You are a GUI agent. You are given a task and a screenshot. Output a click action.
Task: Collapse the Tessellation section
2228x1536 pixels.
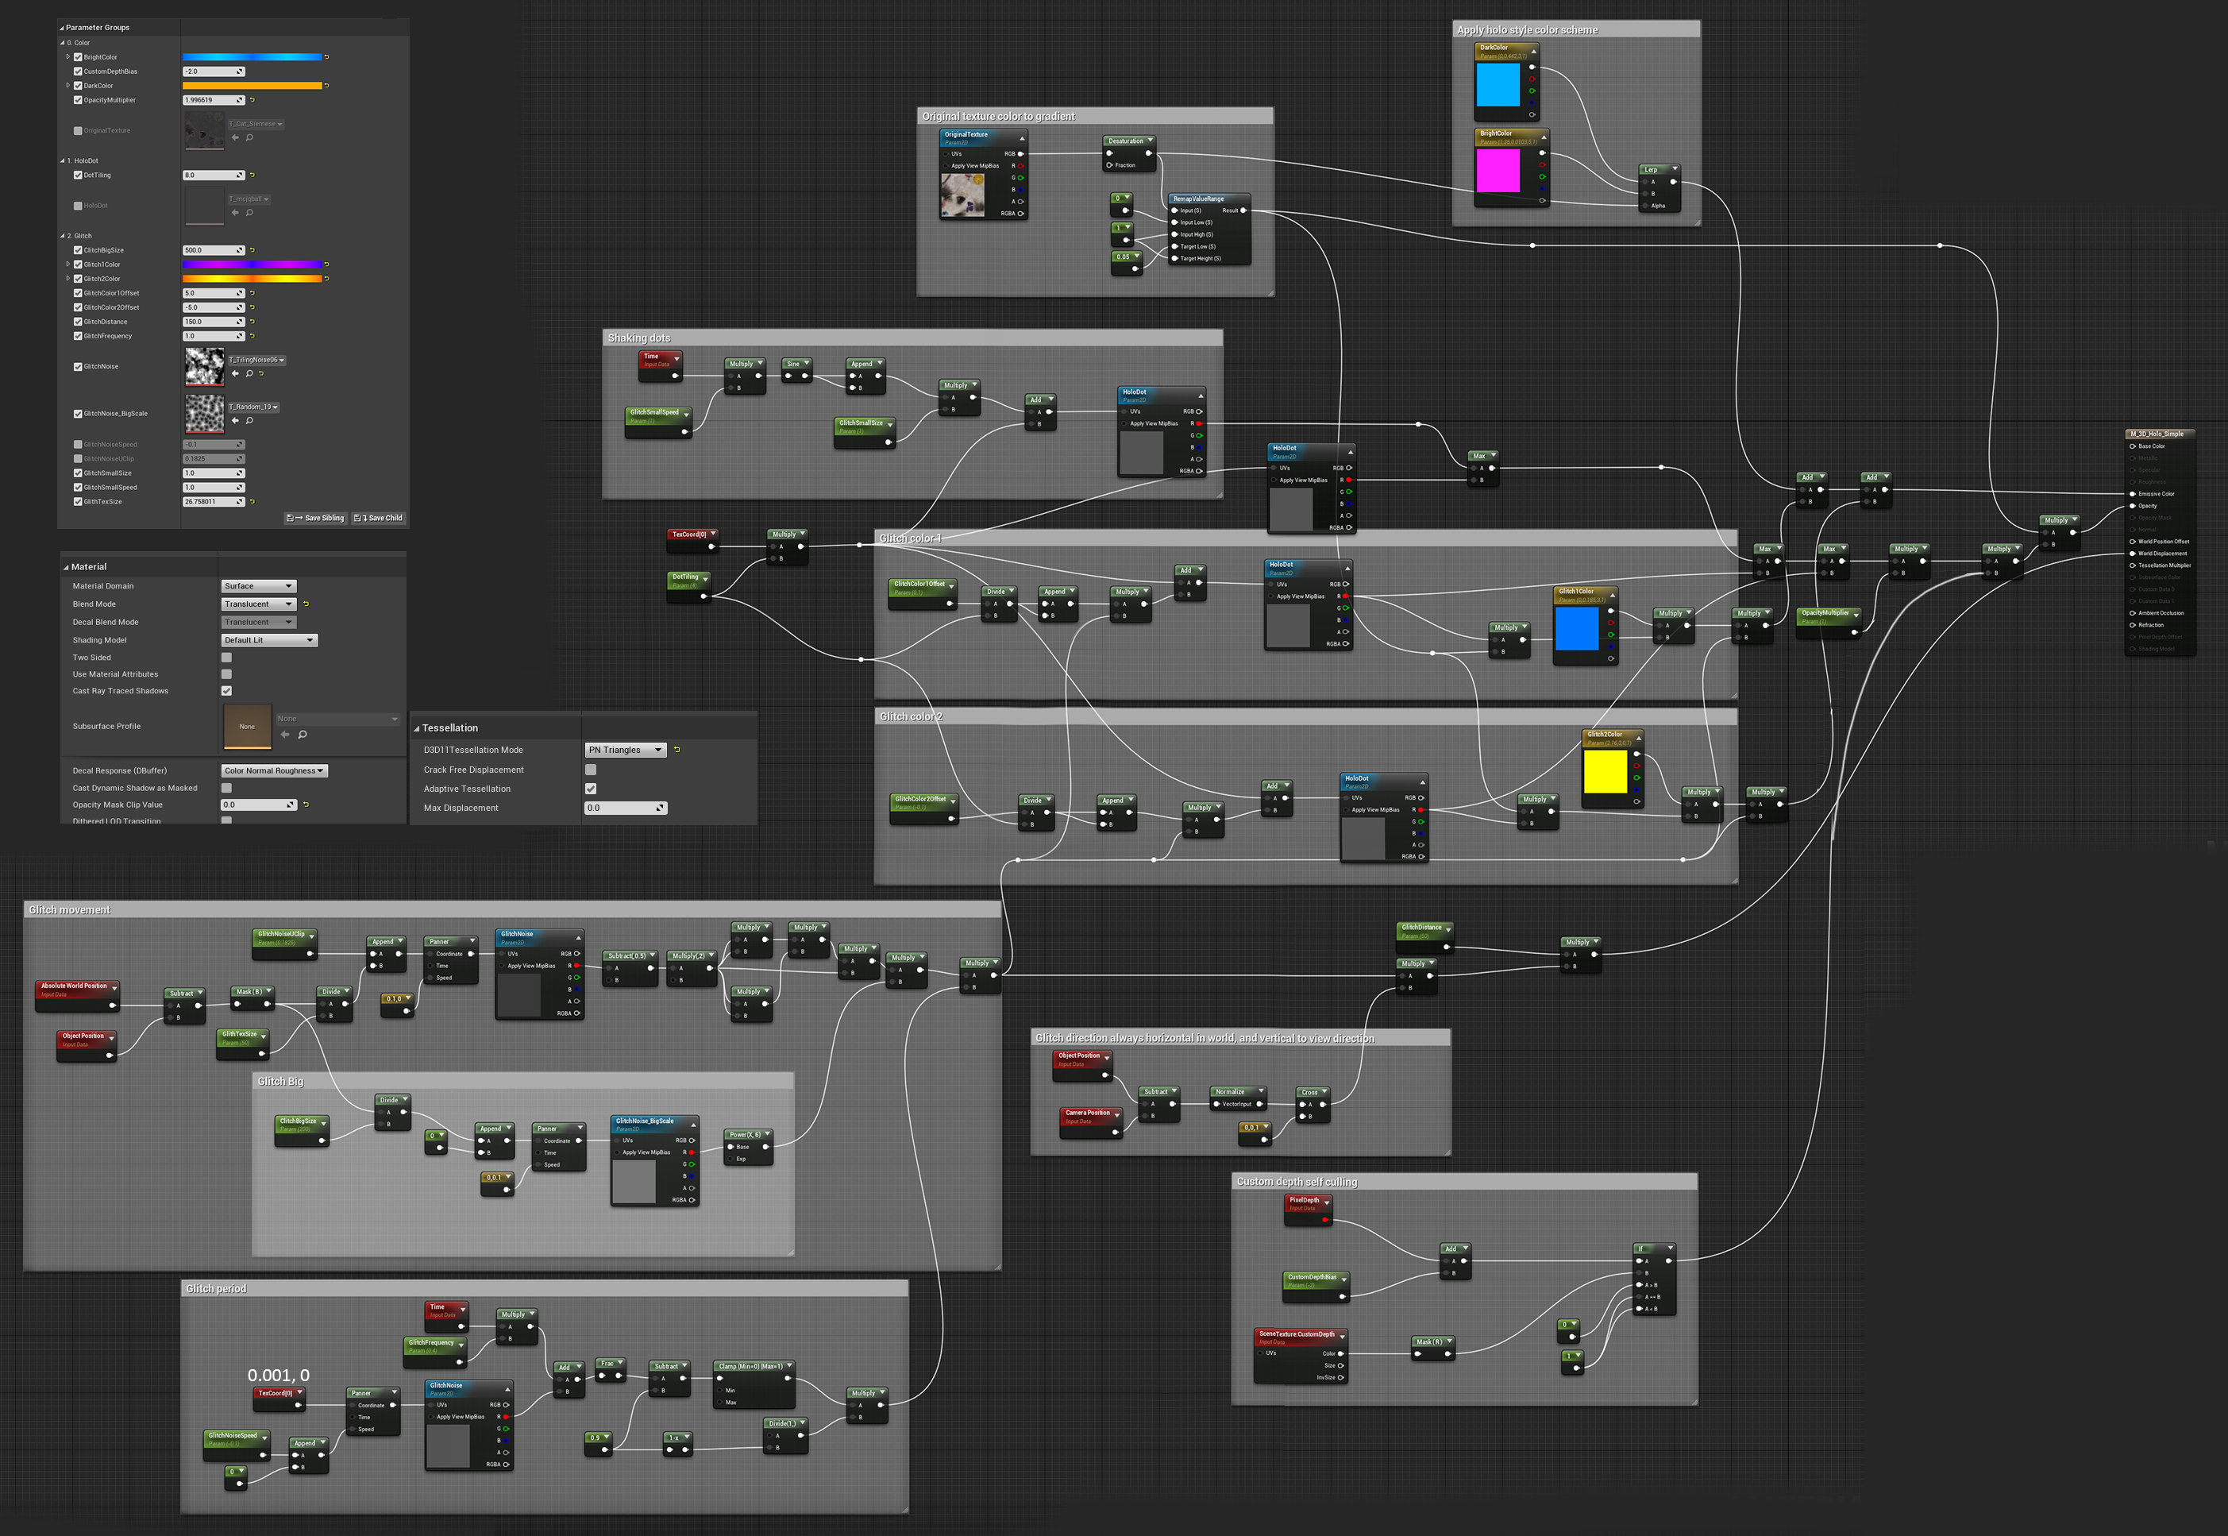point(417,728)
